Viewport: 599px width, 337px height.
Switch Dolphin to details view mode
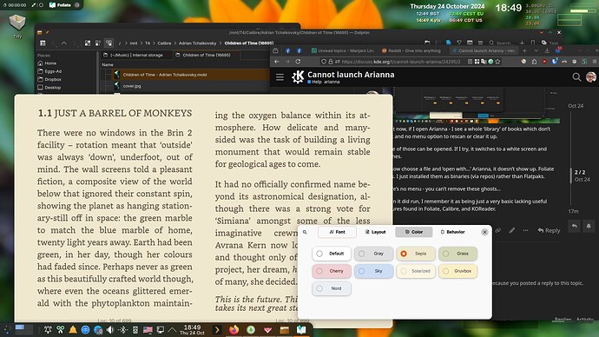click(x=109, y=43)
